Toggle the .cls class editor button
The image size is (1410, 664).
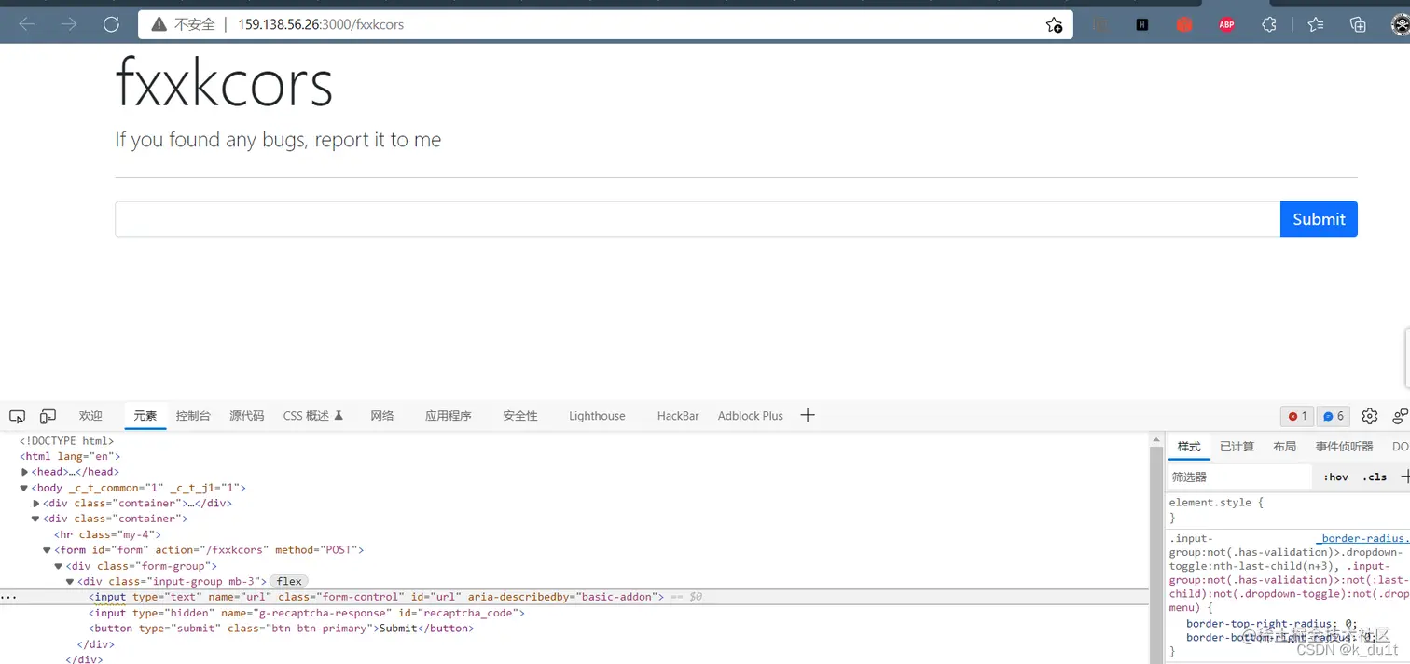[1375, 477]
